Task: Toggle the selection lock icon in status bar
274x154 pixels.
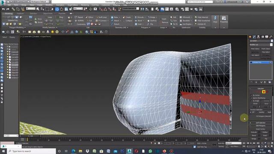Action: pyautogui.click(x=155, y=143)
